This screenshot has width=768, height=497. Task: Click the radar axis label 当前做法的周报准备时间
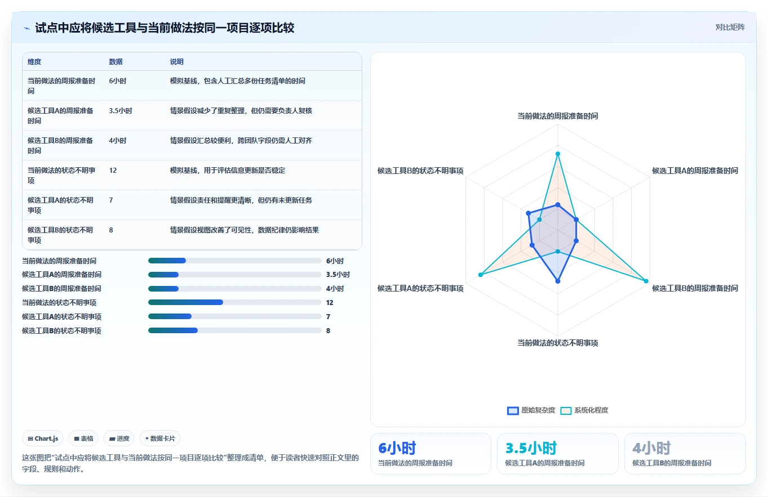point(558,116)
